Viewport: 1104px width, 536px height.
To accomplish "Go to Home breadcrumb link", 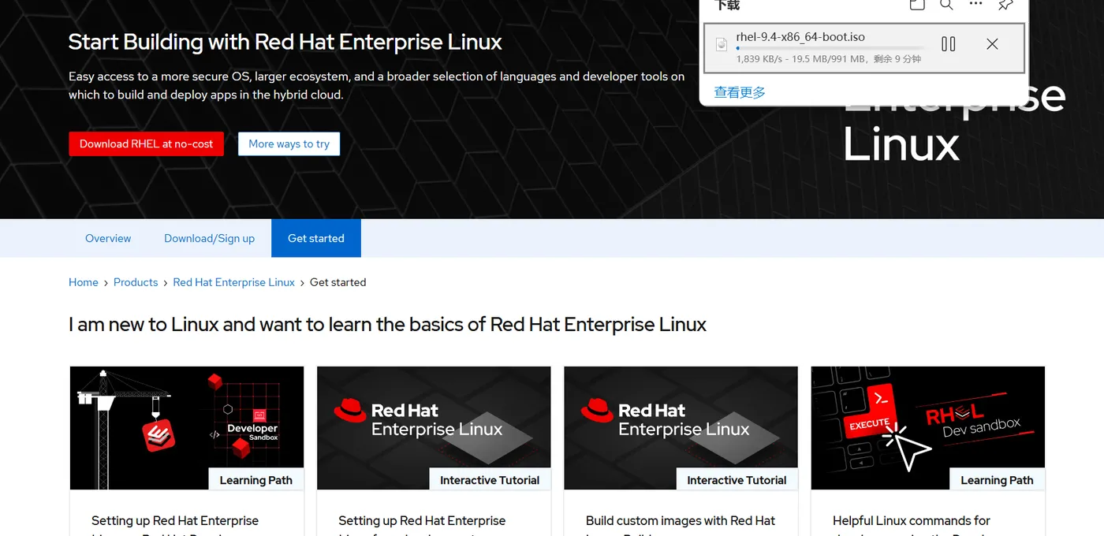I will pyautogui.click(x=84, y=282).
